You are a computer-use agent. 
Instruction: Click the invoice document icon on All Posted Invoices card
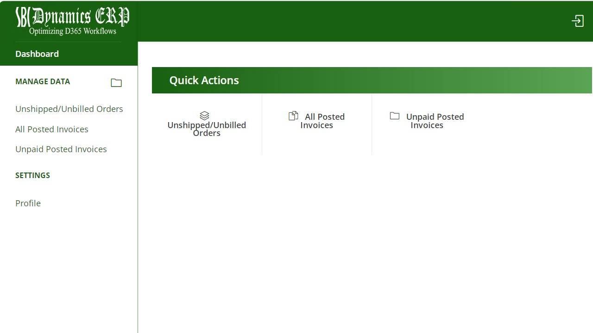(x=293, y=115)
